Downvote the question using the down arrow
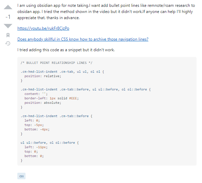202x183 pixels. pos(8,26)
